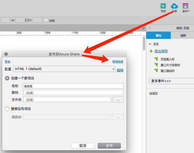
Task: Click the Preview (预览) play icon
Action: 163,6
